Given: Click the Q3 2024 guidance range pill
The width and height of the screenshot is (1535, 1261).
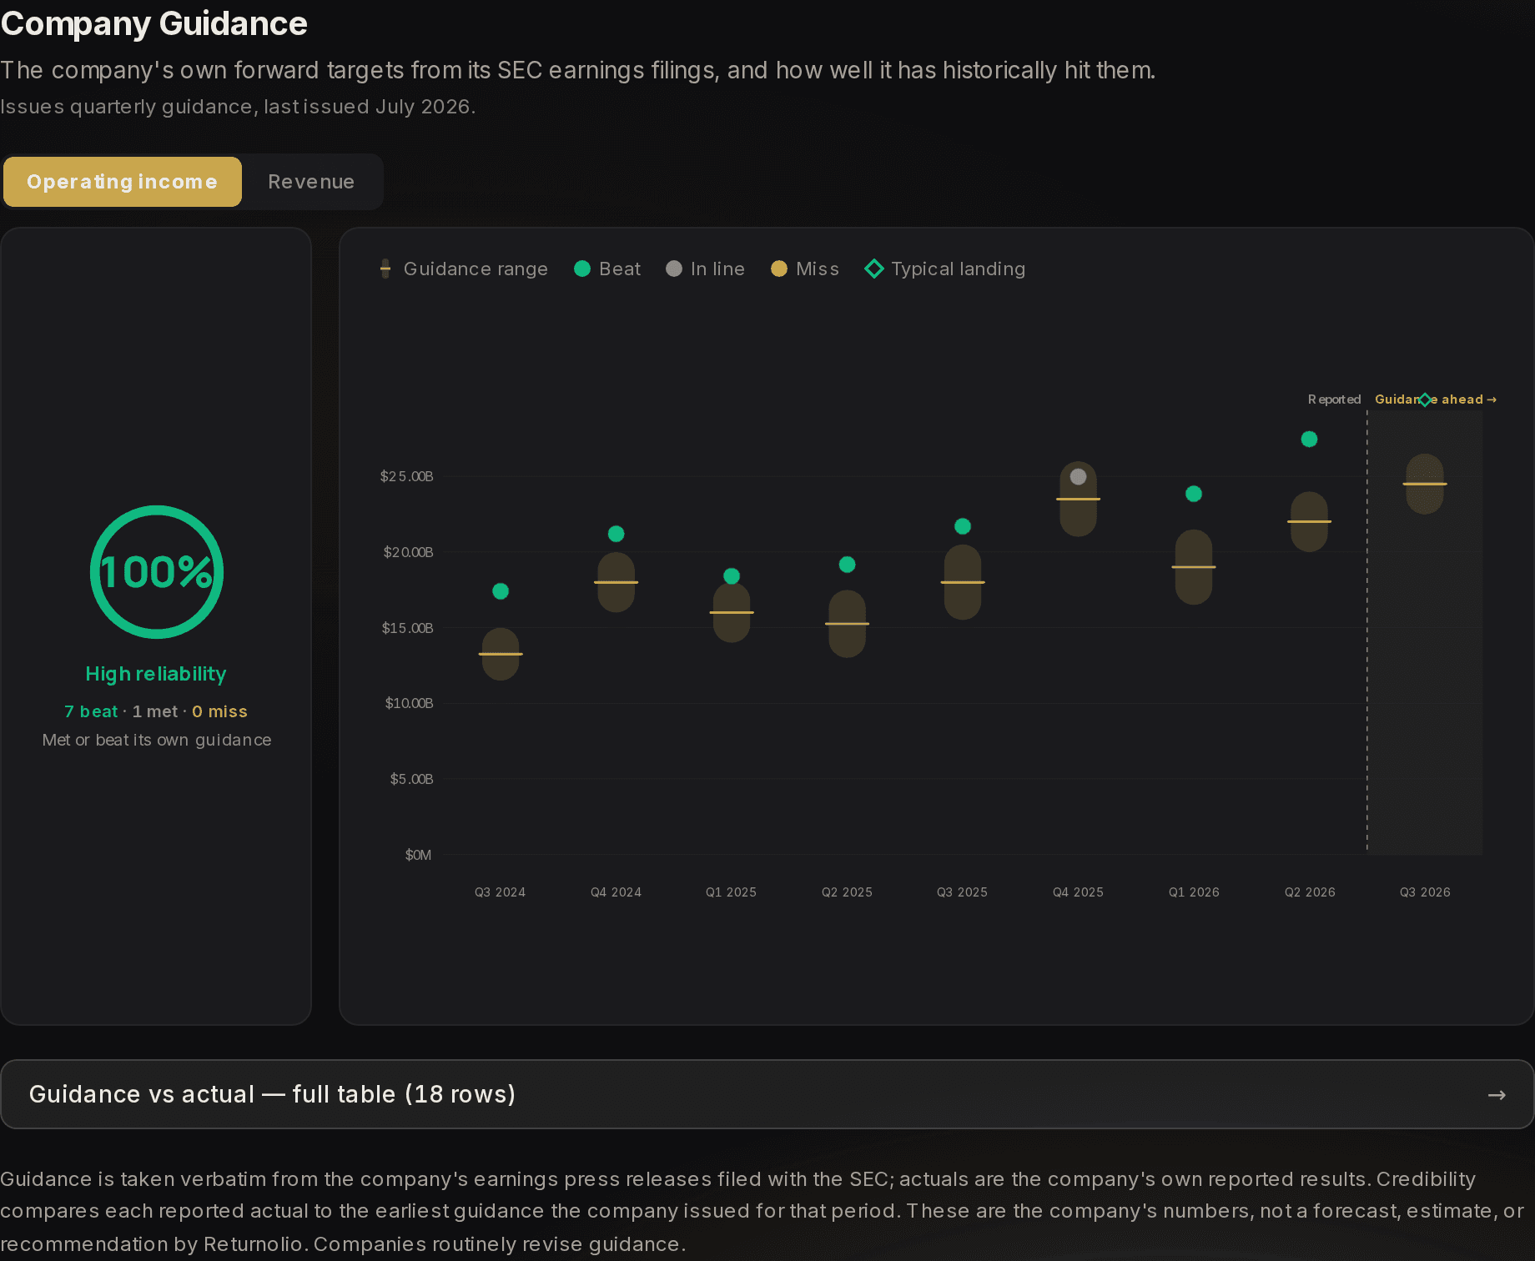Looking at the screenshot, I should coord(501,654).
